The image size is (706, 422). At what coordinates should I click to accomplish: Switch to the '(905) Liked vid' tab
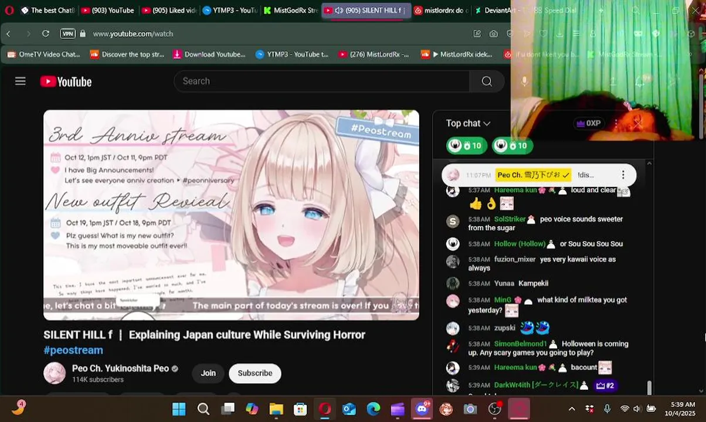(x=168, y=10)
